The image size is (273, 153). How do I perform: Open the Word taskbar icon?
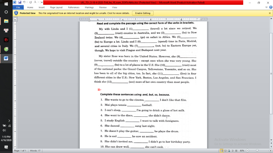pyautogui.click(x=6, y=58)
